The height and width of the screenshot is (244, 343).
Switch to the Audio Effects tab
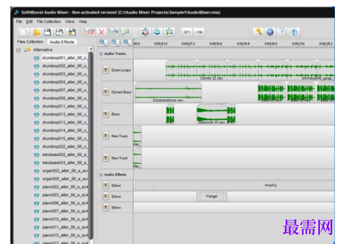62,42
